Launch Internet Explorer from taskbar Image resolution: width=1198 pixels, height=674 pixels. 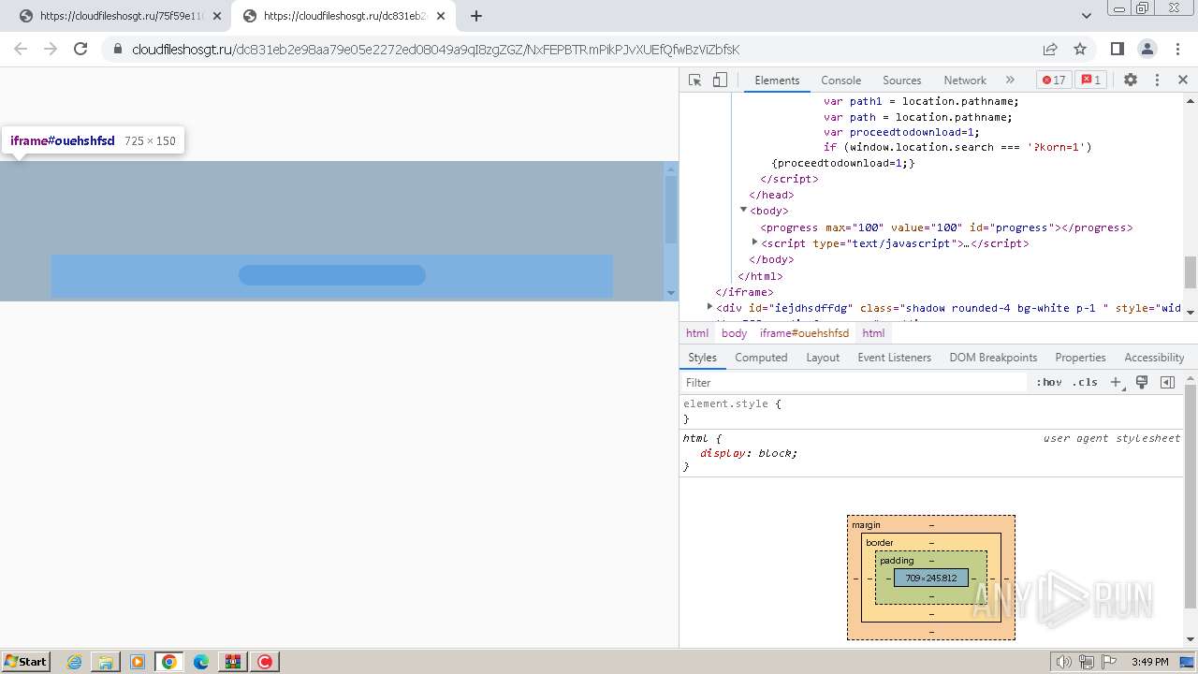tap(75, 662)
